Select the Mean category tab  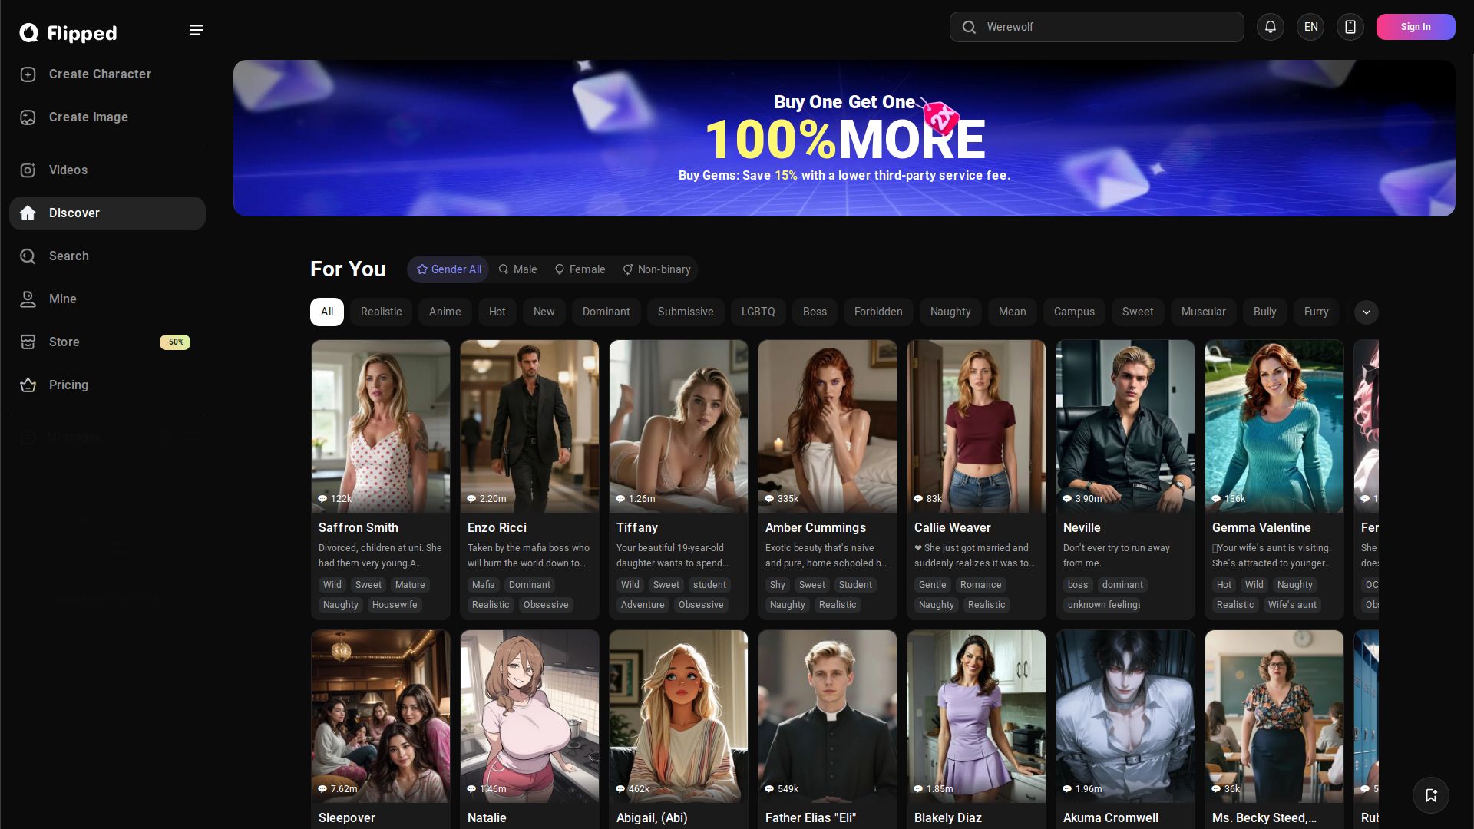pyautogui.click(x=1013, y=312)
